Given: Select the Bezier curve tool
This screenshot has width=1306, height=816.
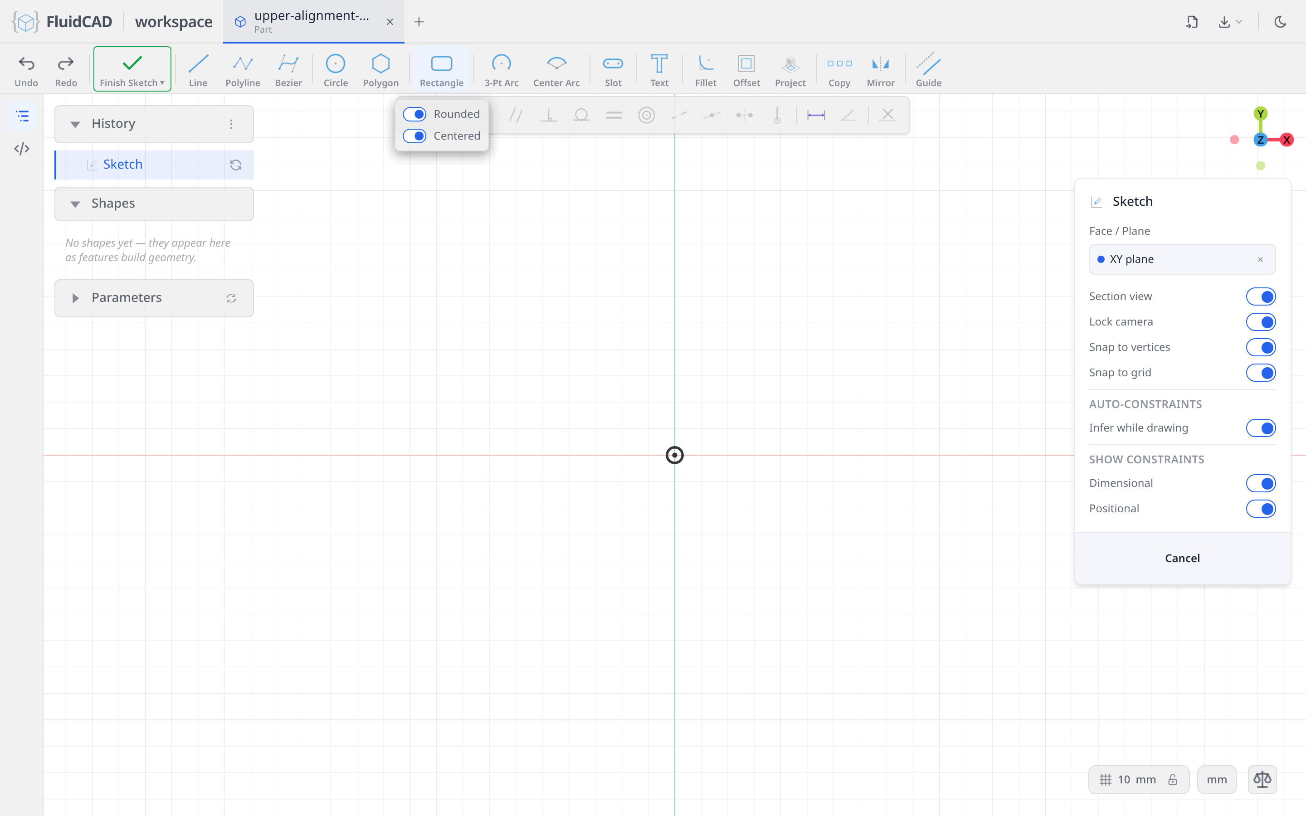Looking at the screenshot, I should tap(288, 70).
